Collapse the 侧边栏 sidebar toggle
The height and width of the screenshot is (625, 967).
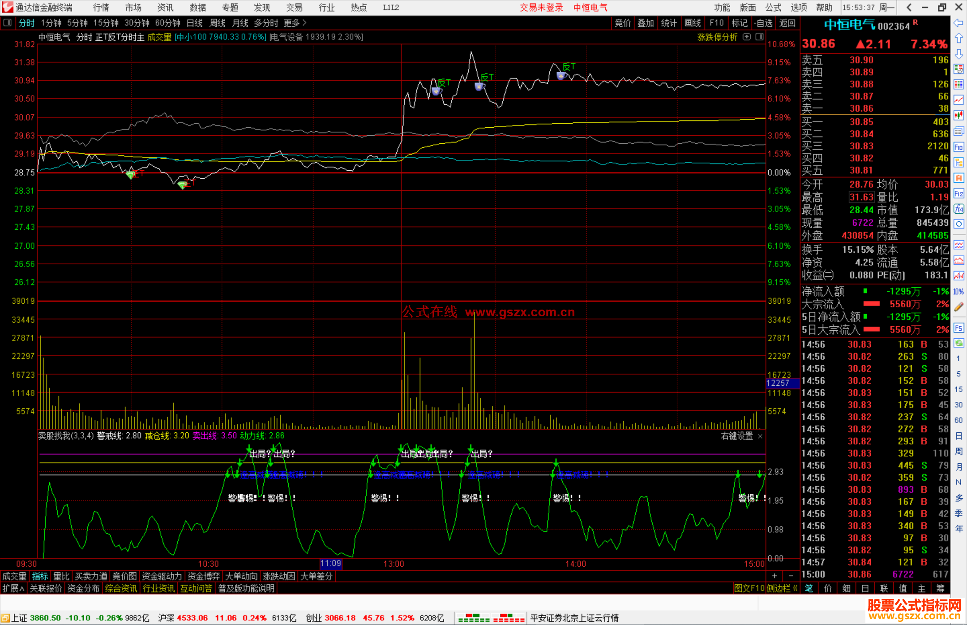(x=782, y=588)
